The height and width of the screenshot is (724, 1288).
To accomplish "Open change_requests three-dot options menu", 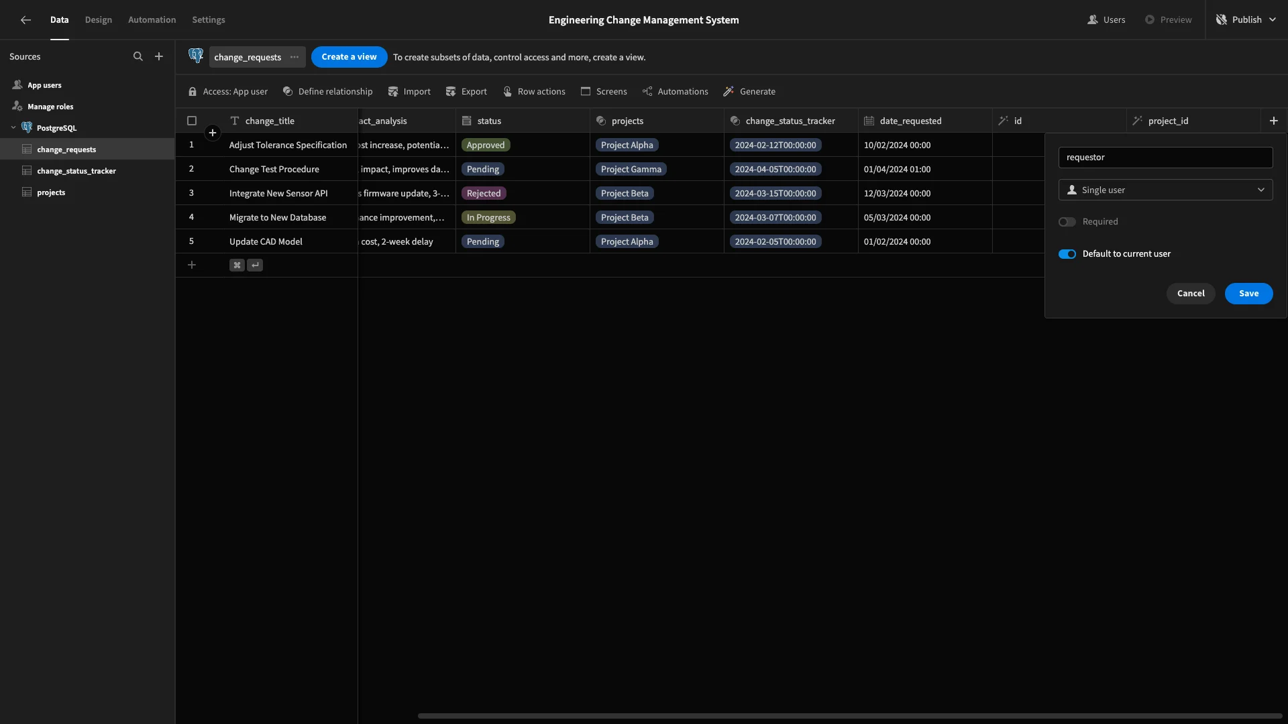I will point(294,57).
